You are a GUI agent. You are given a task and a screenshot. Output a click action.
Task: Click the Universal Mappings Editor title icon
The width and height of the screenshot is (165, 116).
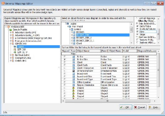tap(3, 3)
